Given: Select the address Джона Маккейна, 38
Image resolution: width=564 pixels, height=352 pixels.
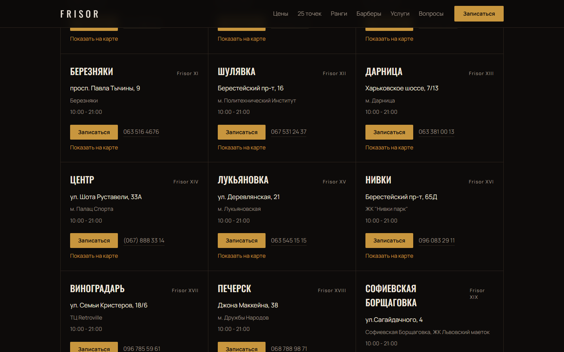Looking at the screenshot, I should 248,305.
